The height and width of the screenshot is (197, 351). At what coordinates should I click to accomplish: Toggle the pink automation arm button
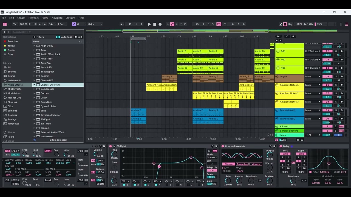172,24
